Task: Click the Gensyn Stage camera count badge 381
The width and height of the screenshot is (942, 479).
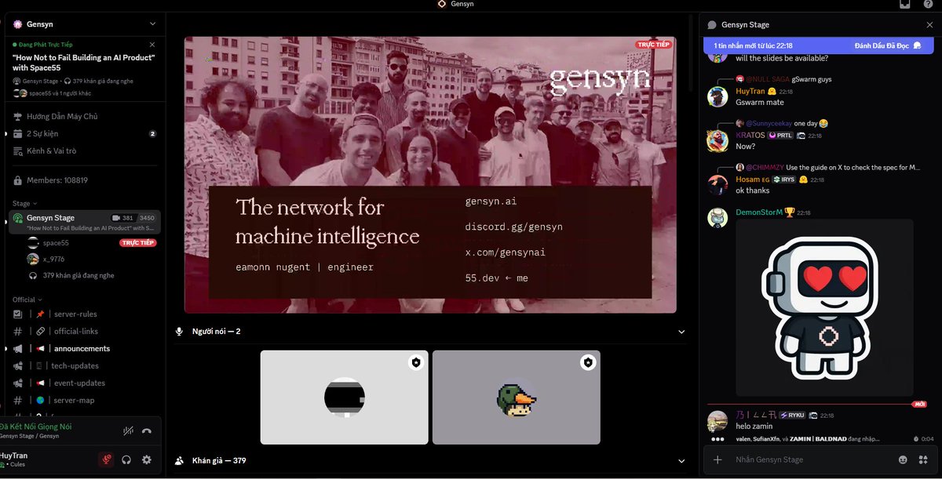Action: [x=123, y=218]
